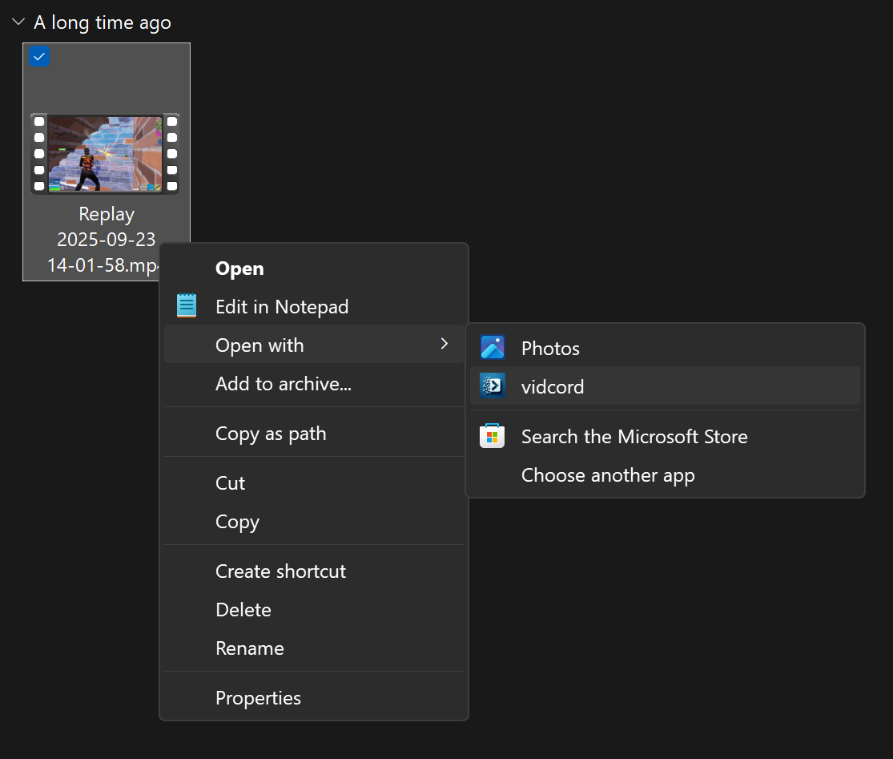Screen dimensions: 893x759
Task: Click the Microsoft Store bag icon
Action: coord(492,436)
